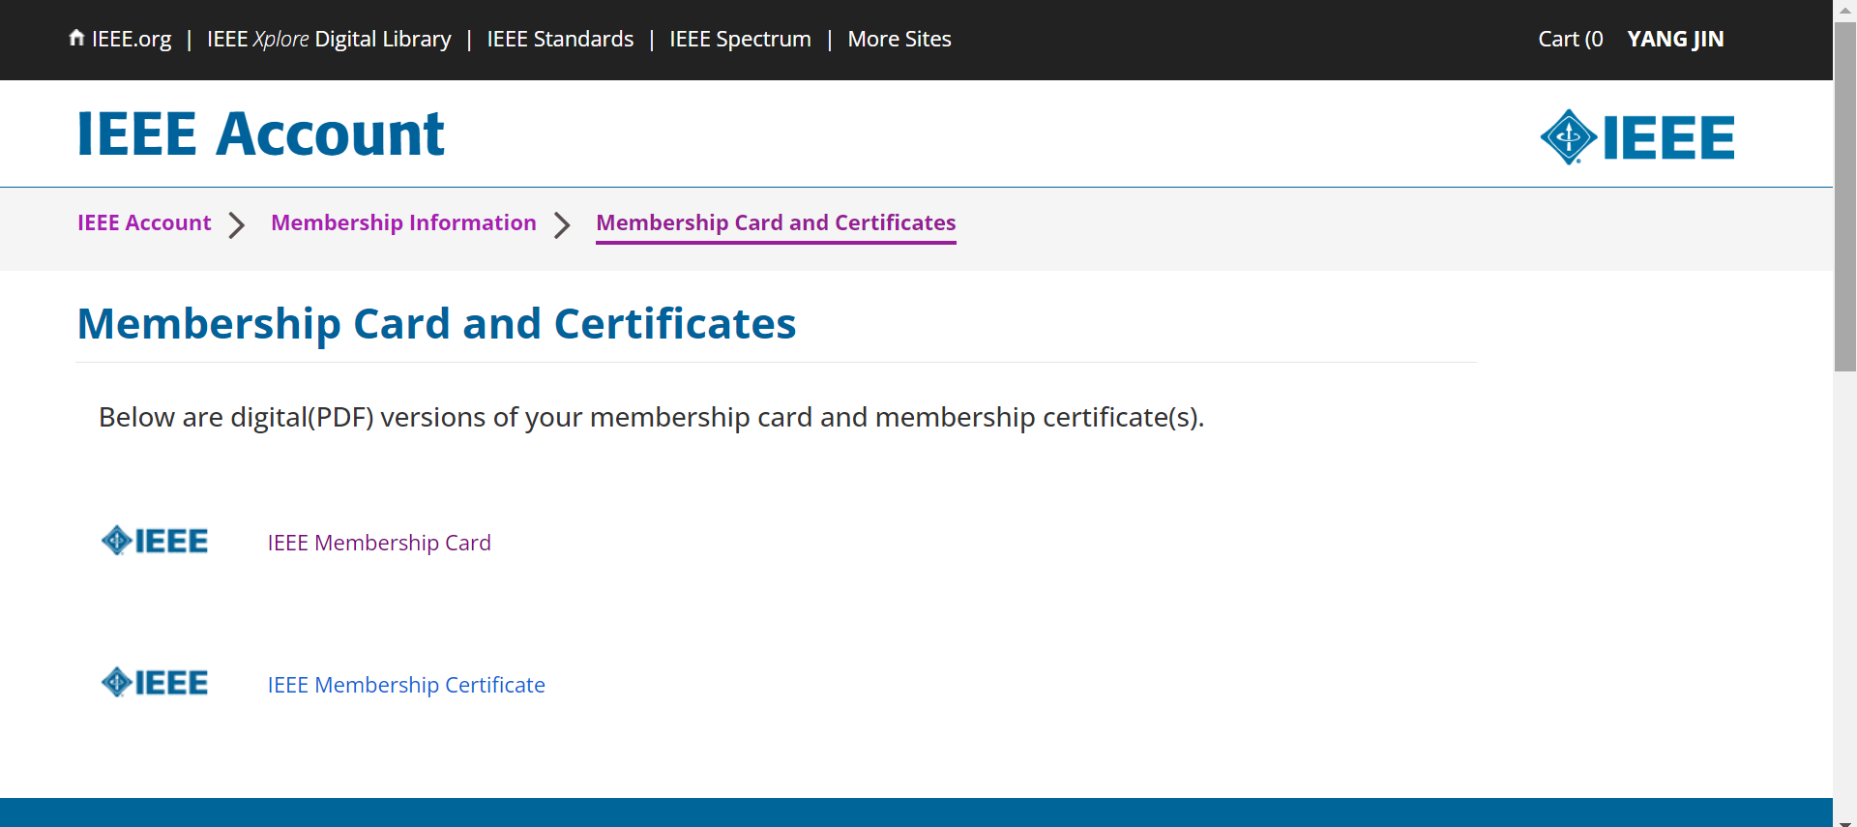Select Membership Card and Certificates breadcrumb
The height and width of the screenshot is (827, 1857).
click(776, 222)
